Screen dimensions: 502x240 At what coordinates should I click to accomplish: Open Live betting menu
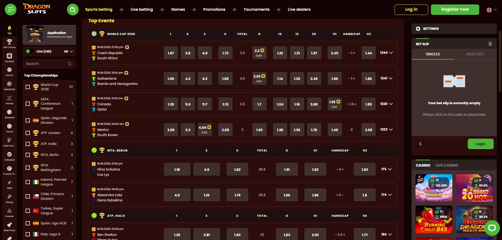click(142, 9)
